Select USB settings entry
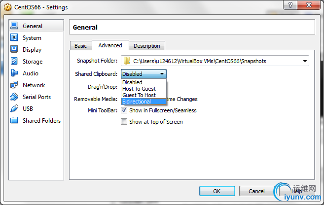 click(36, 108)
